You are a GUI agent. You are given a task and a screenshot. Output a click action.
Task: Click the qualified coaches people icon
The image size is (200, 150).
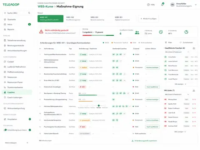137,32
